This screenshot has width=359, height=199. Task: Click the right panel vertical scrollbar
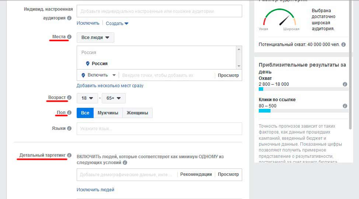coord(350,65)
